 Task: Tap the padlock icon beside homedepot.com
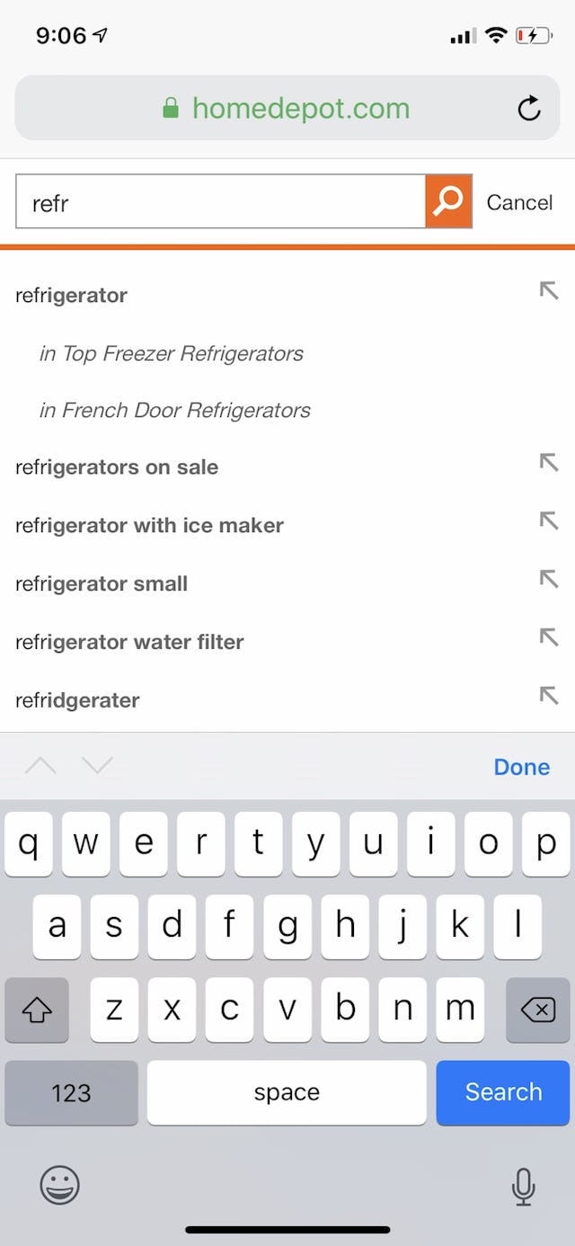[172, 107]
